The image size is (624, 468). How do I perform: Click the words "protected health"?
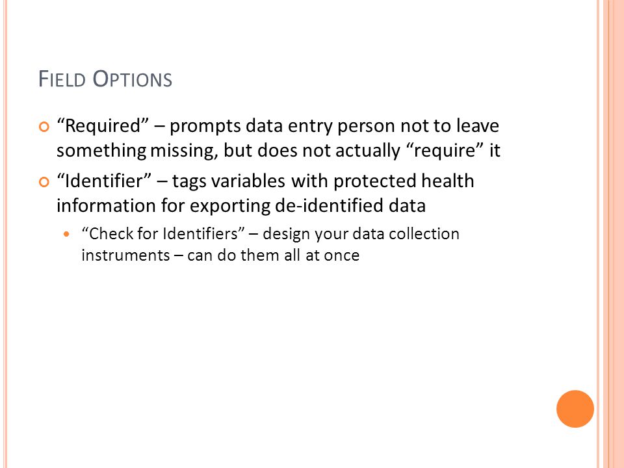404,181
